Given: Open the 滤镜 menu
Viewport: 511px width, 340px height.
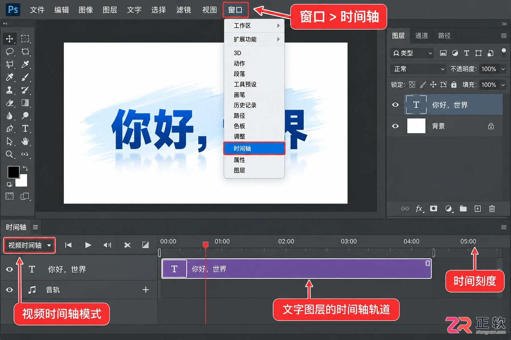Looking at the screenshot, I should [x=183, y=10].
